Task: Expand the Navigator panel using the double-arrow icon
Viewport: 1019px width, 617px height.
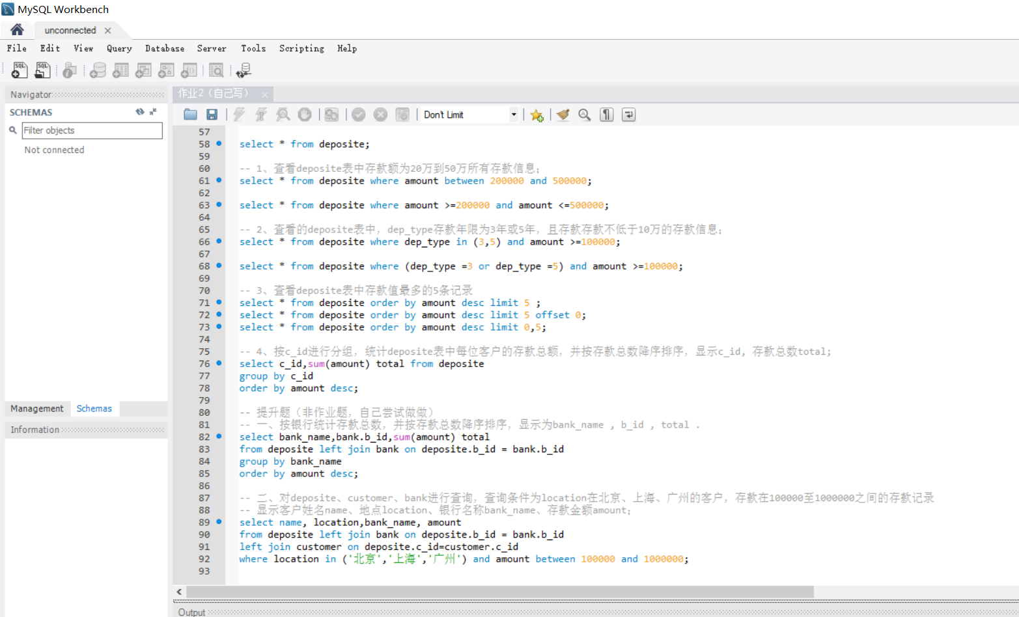Action: (x=154, y=112)
